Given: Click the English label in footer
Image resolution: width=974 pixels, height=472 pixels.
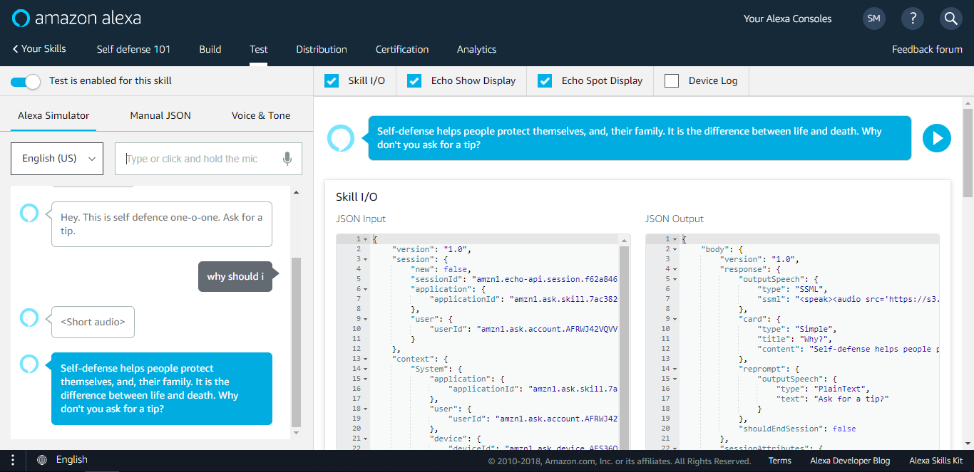Looking at the screenshot, I should (71, 460).
